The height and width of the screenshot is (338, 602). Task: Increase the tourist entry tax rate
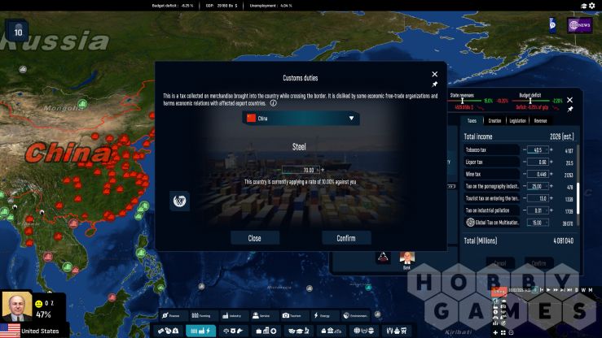[x=551, y=198]
